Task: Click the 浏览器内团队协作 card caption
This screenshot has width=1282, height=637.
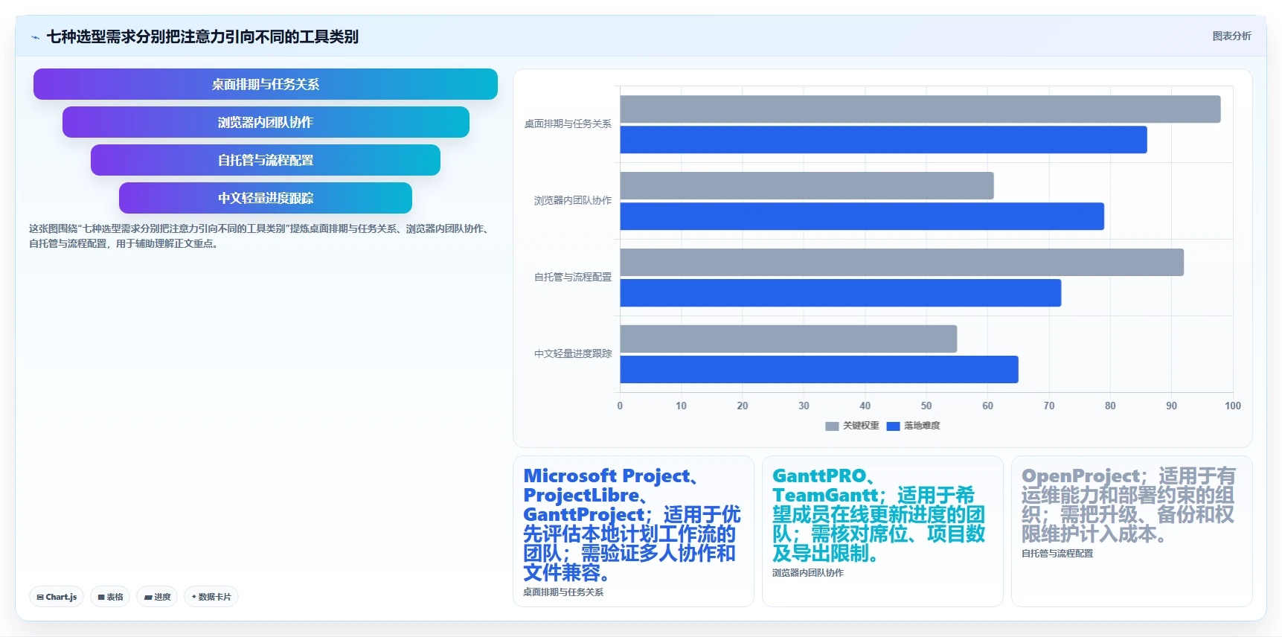Action: (808, 573)
